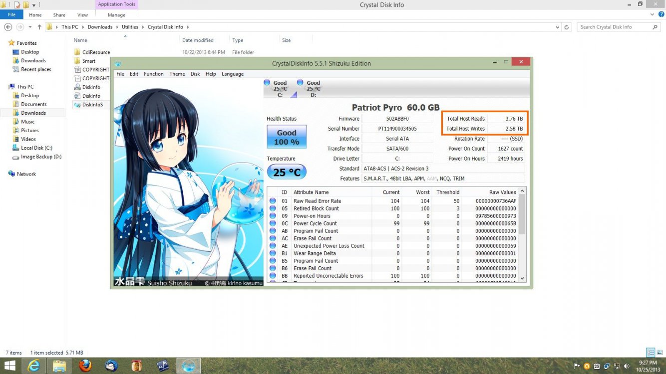Click status orb for Power-on Hours row
This screenshot has width=666, height=374.
click(x=273, y=216)
